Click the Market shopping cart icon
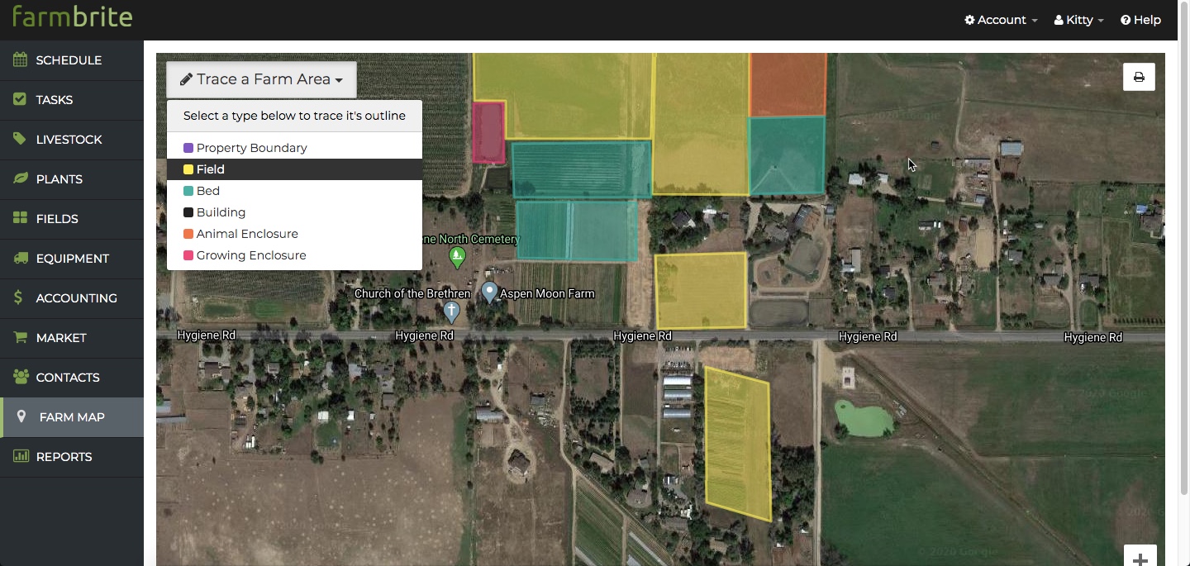1190x566 pixels. point(20,338)
